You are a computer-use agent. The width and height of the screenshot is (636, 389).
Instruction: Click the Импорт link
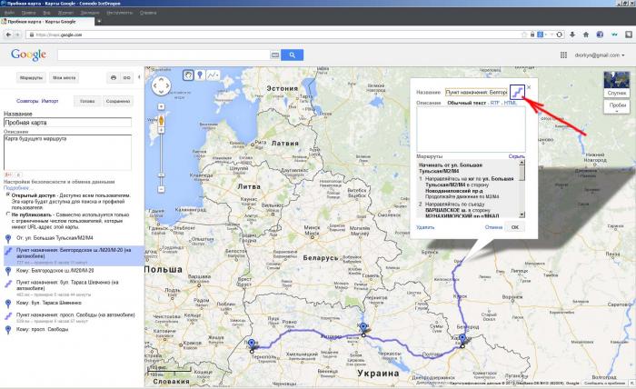[50, 101]
